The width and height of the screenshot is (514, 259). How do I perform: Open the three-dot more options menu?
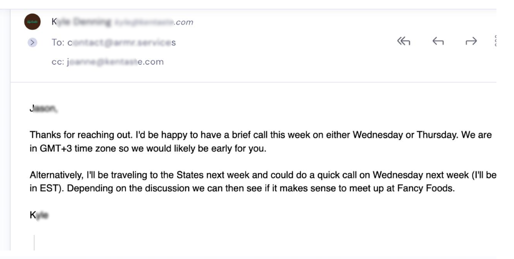pos(495,41)
